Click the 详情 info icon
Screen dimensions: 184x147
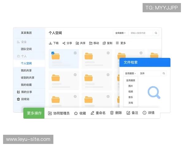click(144, 113)
